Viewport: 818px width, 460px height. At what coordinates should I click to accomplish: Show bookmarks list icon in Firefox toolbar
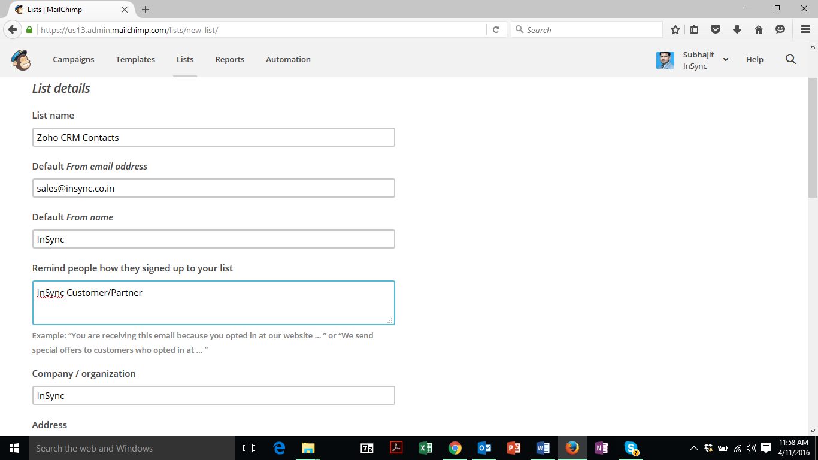pyautogui.click(x=694, y=29)
